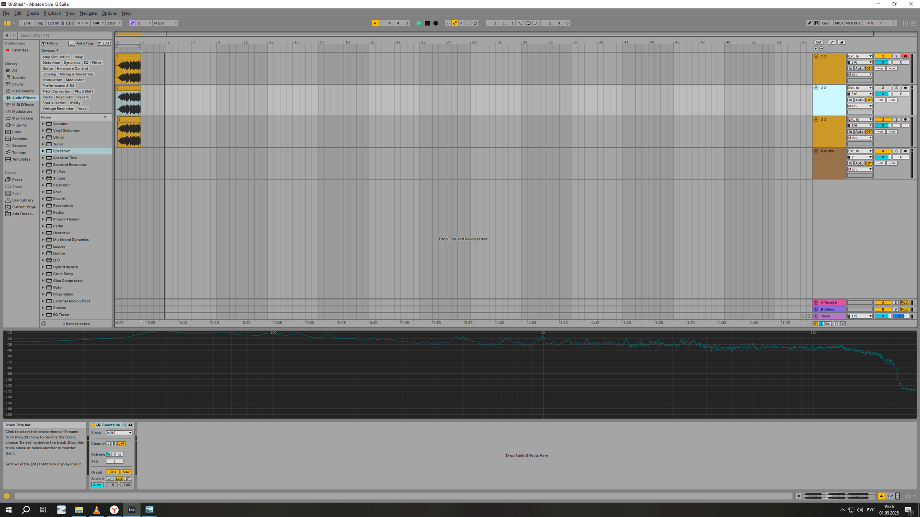This screenshot has width=920, height=517.
Task: Open the Spectrum Block size dropdown
Action: pyautogui.click(x=119, y=433)
